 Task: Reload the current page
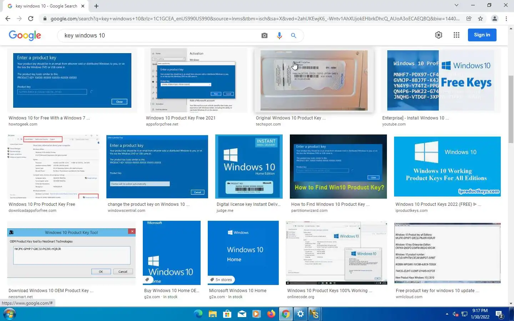tap(31, 19)
